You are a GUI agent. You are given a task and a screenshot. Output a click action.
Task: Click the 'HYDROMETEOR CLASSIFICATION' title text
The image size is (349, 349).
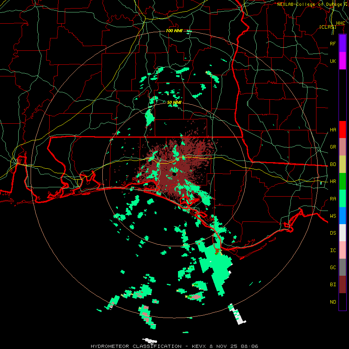click(x=136, y=346)
